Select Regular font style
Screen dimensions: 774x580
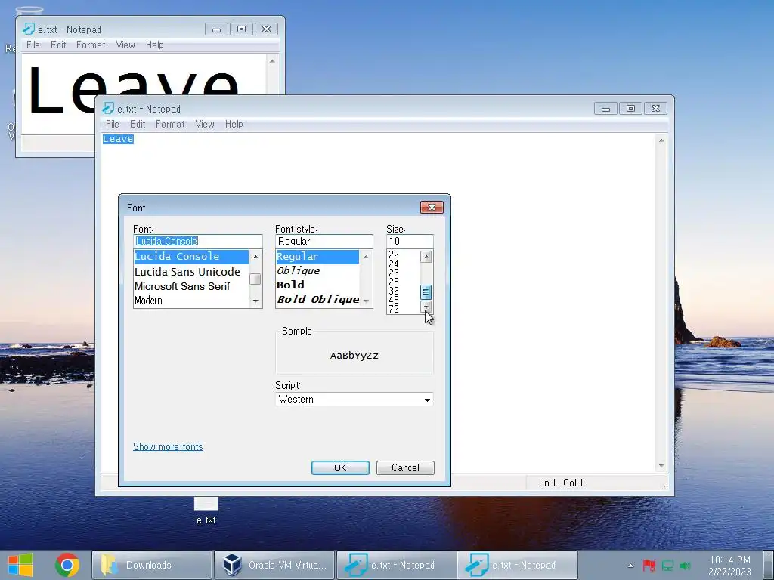[317, 257]
